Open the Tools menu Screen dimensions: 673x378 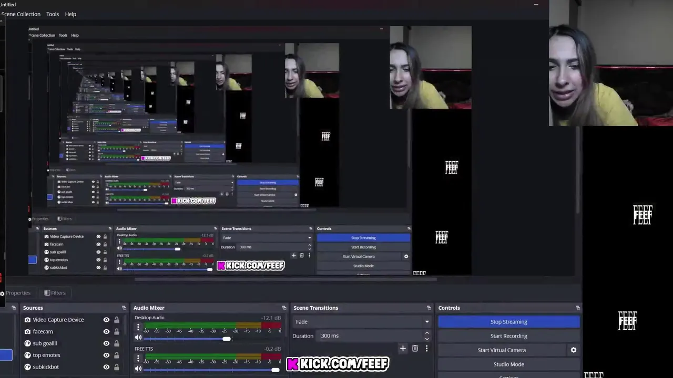[x=53, y=14]
